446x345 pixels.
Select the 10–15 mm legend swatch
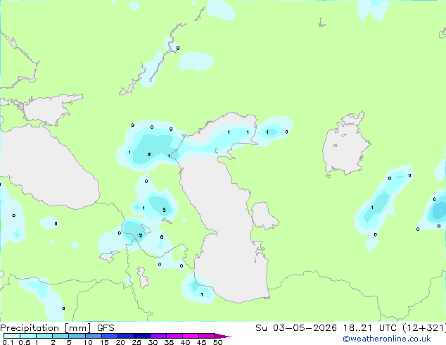pos(93,336)
